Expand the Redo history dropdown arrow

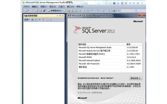101,11
